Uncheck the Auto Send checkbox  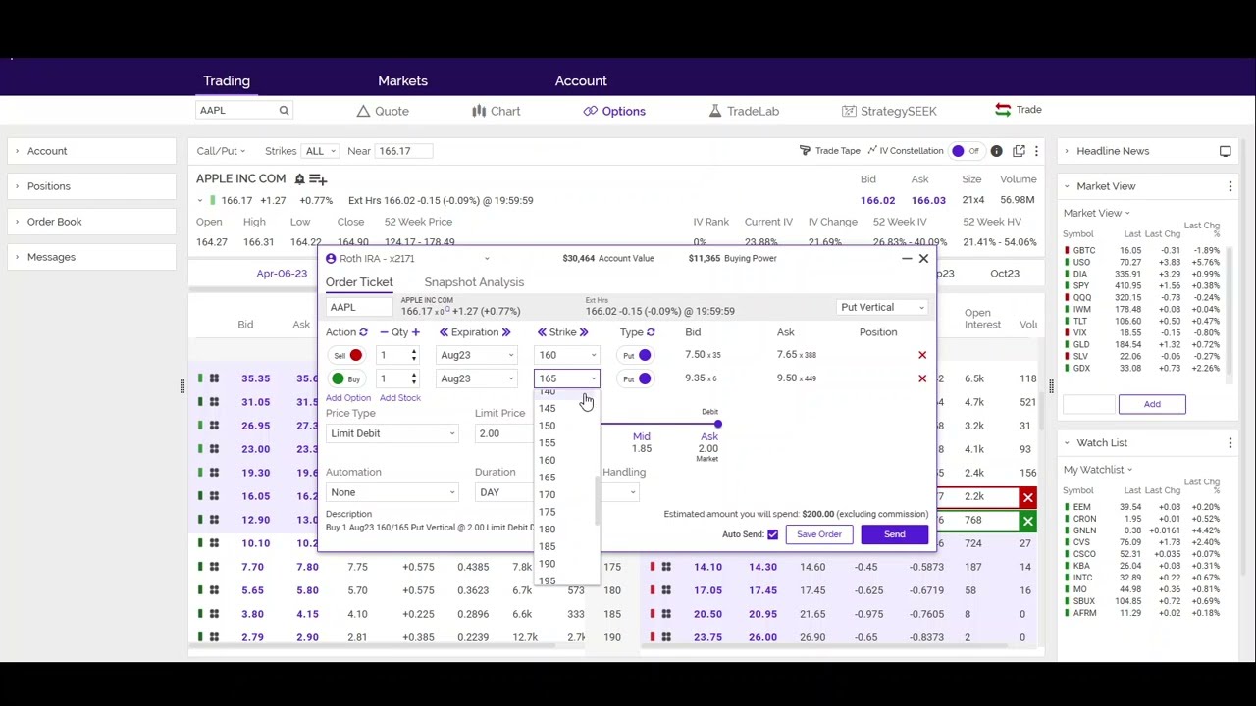[x=772, y=534]
